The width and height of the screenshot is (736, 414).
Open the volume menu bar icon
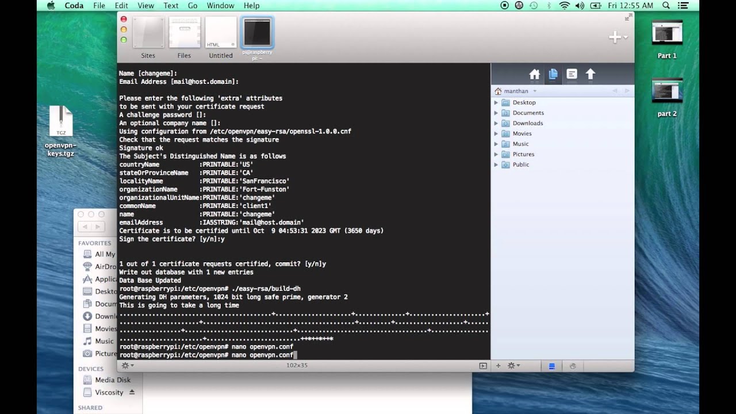click(x=580, y=6)
